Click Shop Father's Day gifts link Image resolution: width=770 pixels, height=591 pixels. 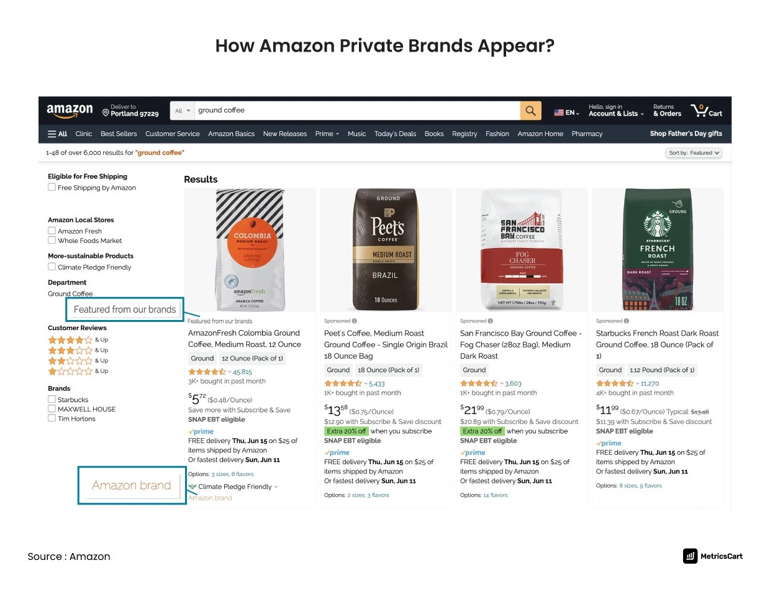[686, 134]
